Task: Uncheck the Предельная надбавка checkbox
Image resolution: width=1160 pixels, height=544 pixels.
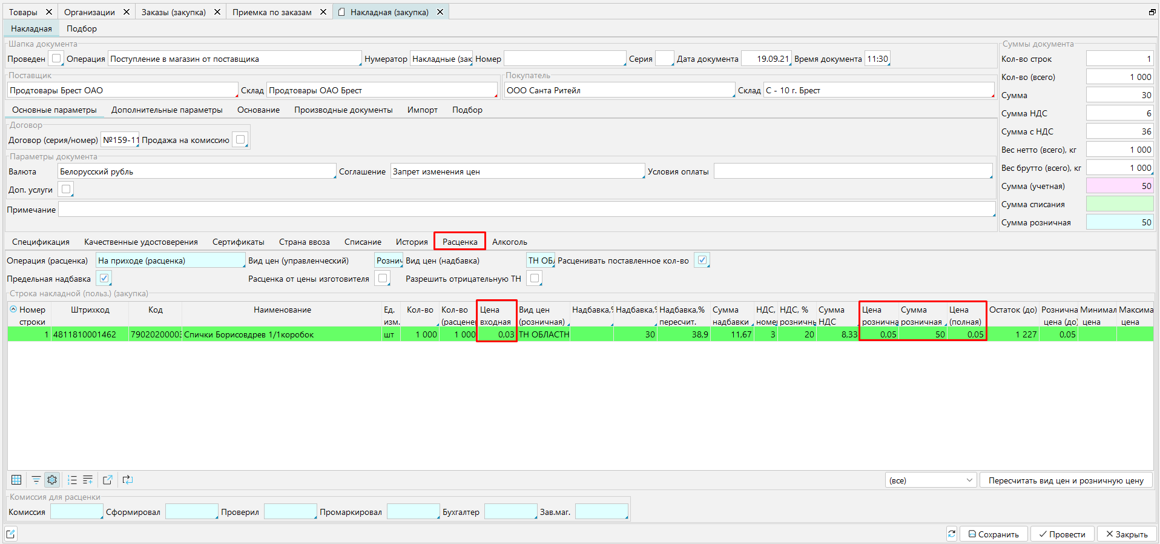Action: pos(104,279)
